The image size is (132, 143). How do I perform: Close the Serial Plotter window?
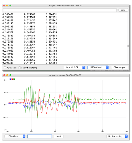pos(4,75)
